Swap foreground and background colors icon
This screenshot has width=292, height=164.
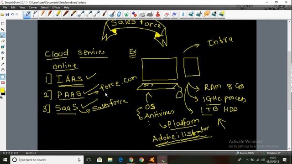tap(1, 97)
